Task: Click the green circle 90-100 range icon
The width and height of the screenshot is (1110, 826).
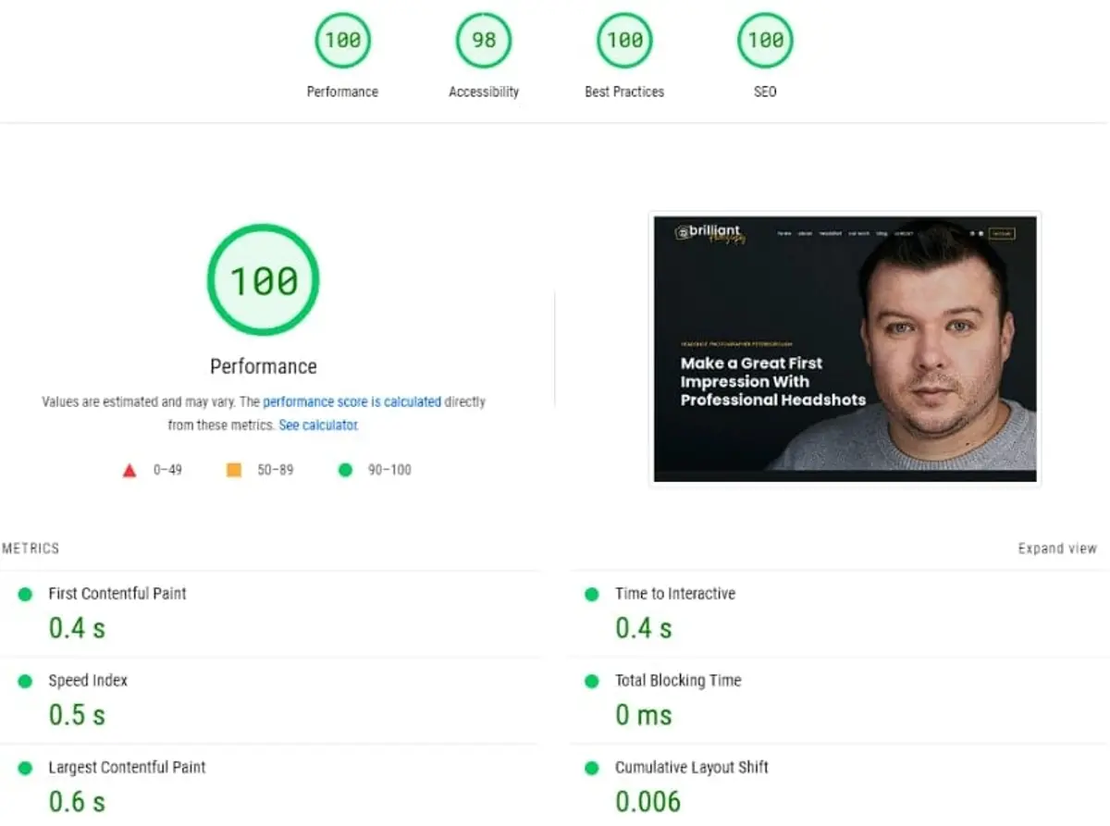Action: pyautogui.click(x=345, y=470)
